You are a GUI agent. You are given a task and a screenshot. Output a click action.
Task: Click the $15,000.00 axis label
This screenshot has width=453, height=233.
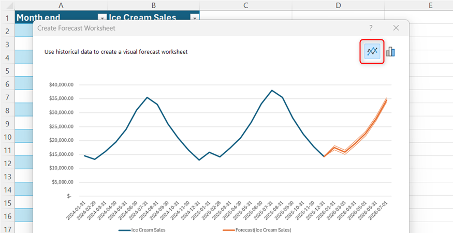pyautogui.click(x=62, y=154)
